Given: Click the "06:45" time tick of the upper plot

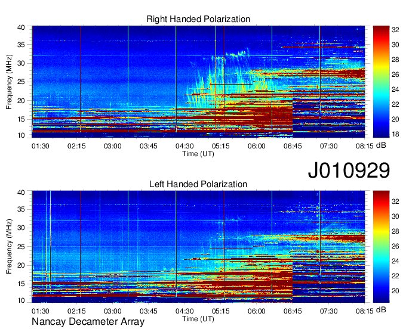Looking at the screenshot, I should (293, 146).
